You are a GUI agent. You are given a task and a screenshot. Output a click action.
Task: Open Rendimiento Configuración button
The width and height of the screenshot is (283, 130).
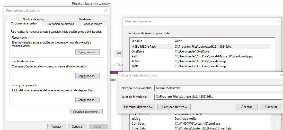(x=87, y=52)
